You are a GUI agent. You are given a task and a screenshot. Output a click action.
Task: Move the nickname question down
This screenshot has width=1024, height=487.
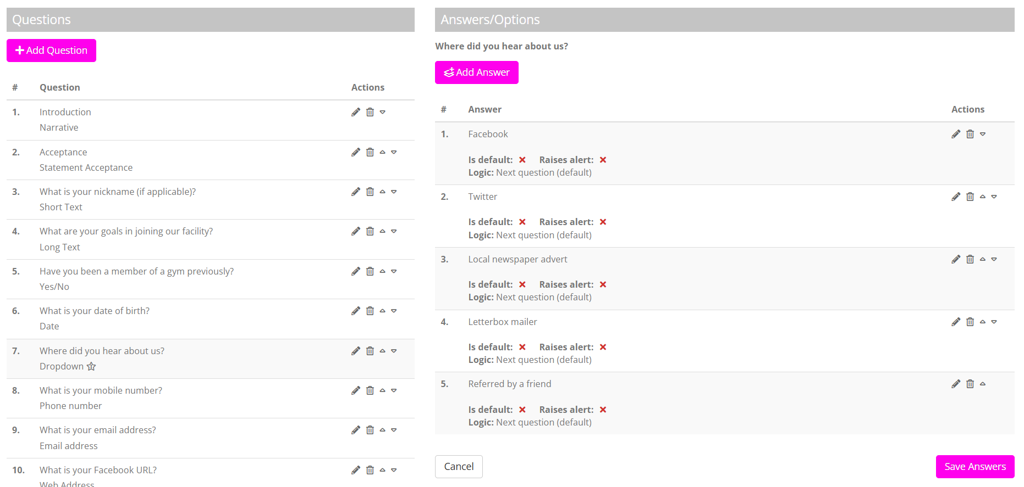pos(394,192)
